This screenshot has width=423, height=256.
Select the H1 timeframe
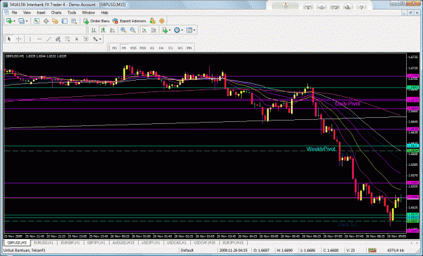[x=152, y=48]
